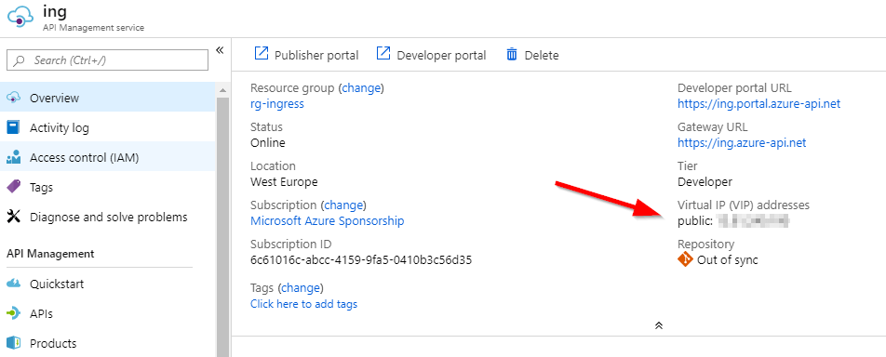
Task: Open APIs in the sidebar
Action: click(x=107, y=313)
